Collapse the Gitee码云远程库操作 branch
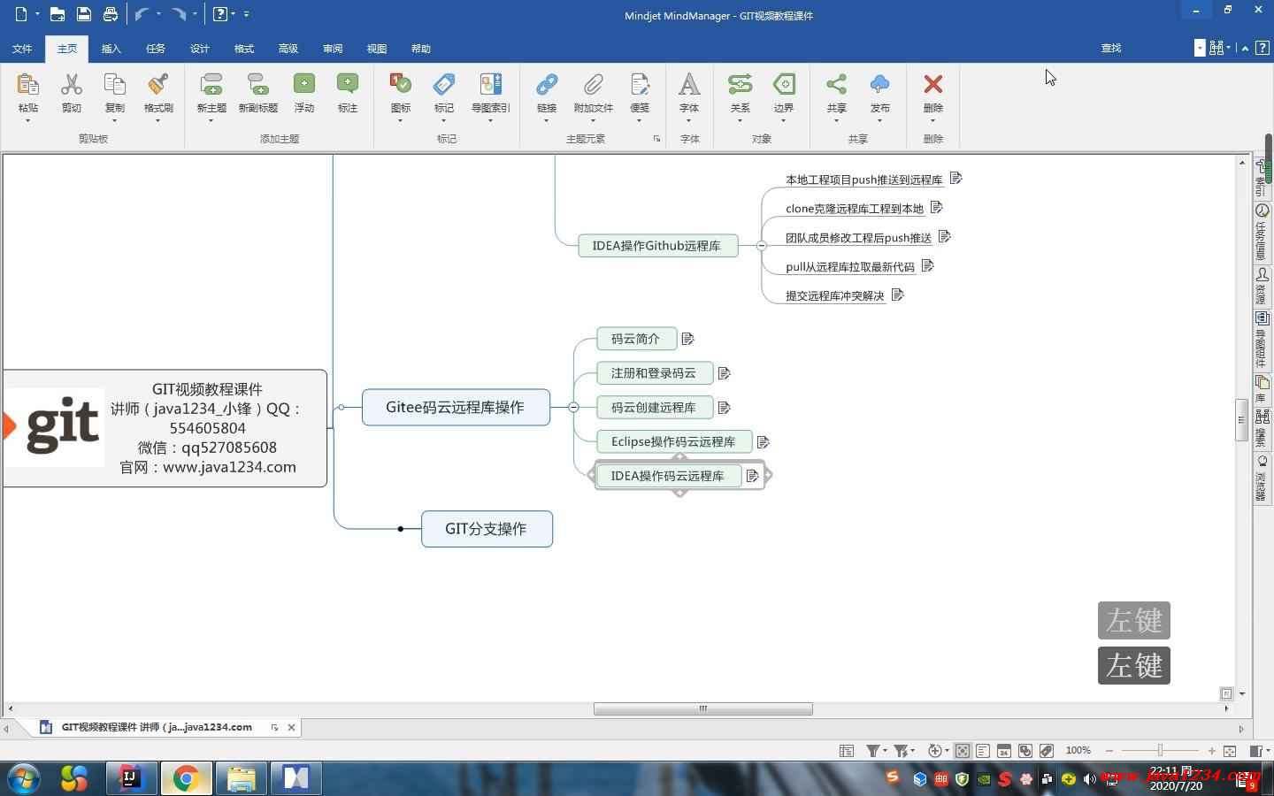The height and width of the screenshot is (796, 1274). 573,407
